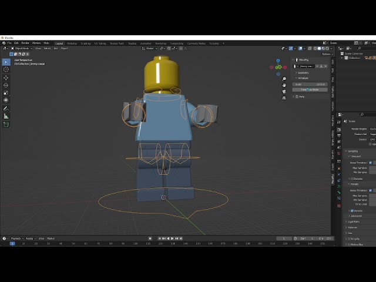
Task: Click the viewport zoom magnifier icon
Action: (284, 79)
